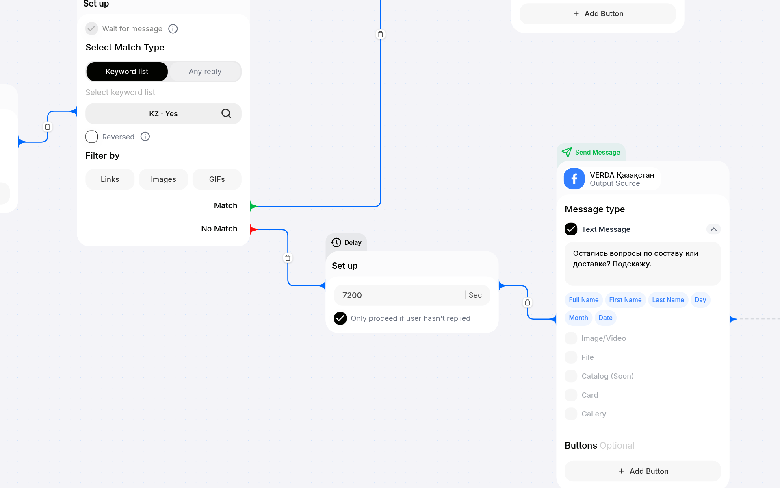The height and width of the screenshot is (488, 780).
Task: Select the Catalog (Soon) message type
Action: point(571,376)
